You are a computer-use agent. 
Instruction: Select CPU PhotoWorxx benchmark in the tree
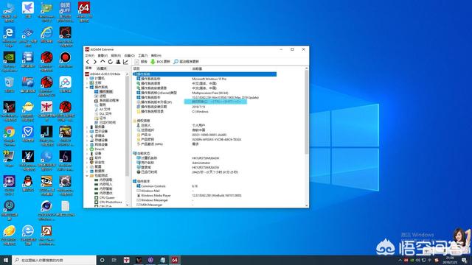pos(111,202)
